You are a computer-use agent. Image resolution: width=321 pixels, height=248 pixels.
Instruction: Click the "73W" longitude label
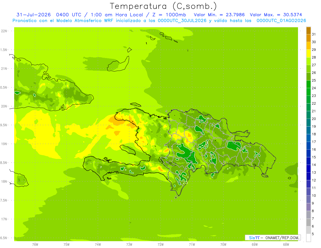point(129,245)
